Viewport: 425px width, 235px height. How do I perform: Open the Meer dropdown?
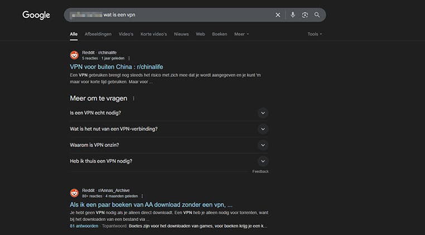coord(242,34)
